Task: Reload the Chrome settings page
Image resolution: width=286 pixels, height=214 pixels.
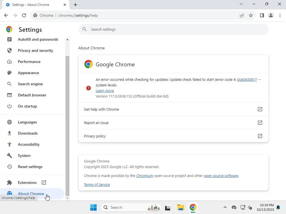Action: click(x=24, y=16)
